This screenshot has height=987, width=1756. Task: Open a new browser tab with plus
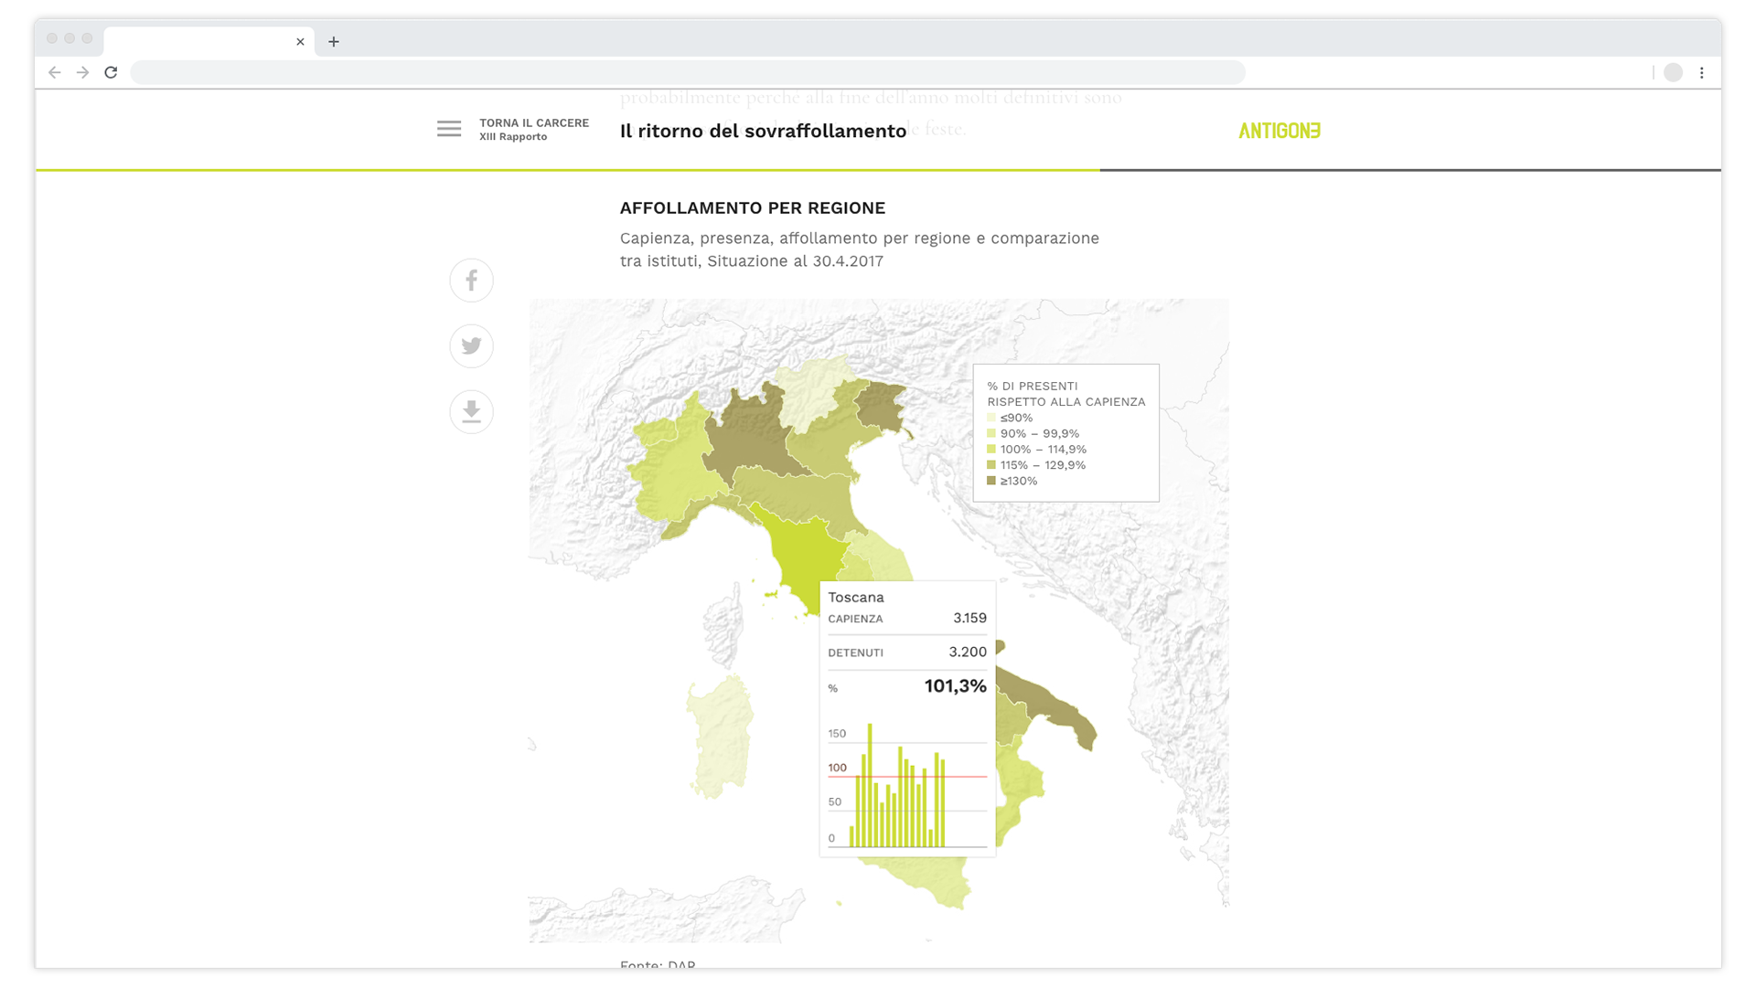[334, 41]
